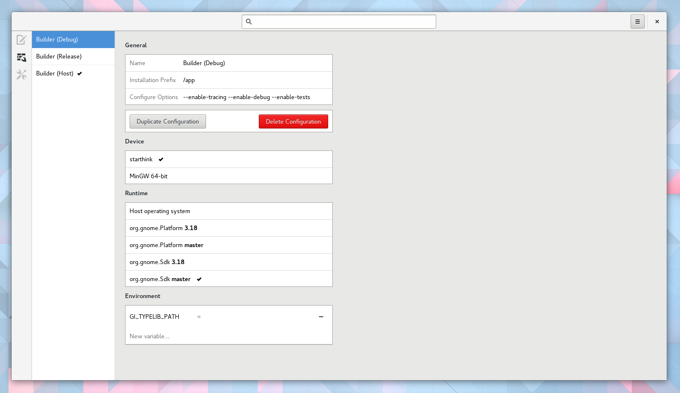Image resolution: width=680 pixels, height=393 pixels.
Task: Select org.gnome.Platform 3.18 runtime
Action: pyautogui.click(x=229, y=228)
